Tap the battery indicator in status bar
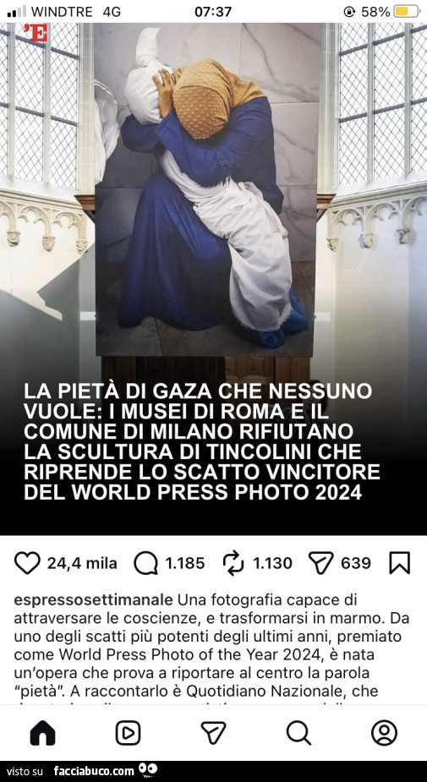427x782 pixels. click(x=406, y=12)
